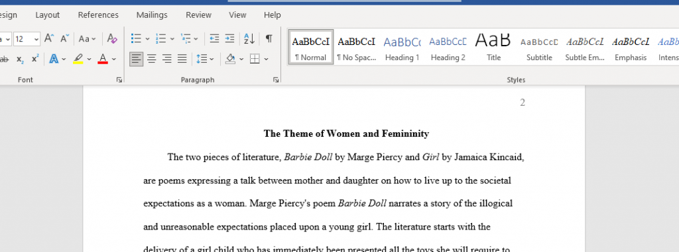Apply the Title style
Screen dimensions: 679x252
coord(493,47)
